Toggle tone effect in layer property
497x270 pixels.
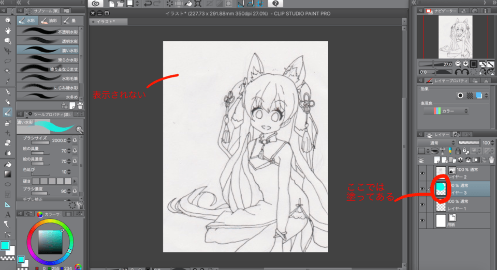[x=470, y=96]
